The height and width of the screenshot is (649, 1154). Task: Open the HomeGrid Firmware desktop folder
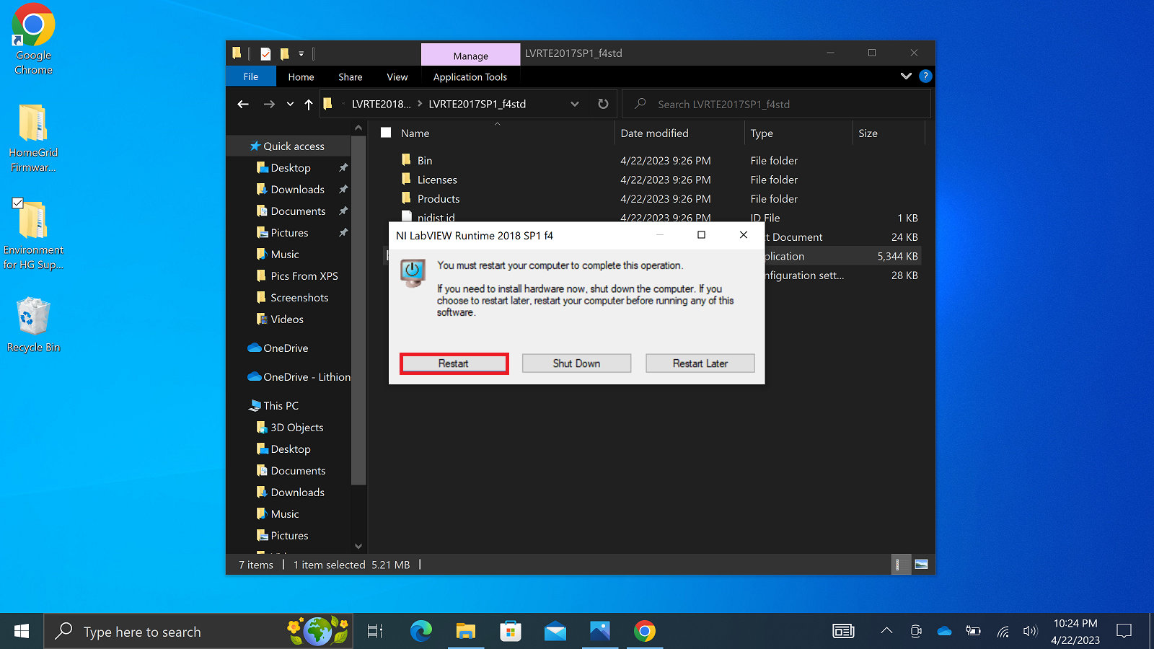point(33,138)
